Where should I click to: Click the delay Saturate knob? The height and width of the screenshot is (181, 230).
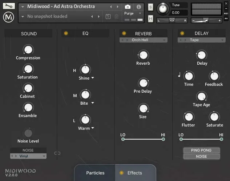tap(214, 117)
